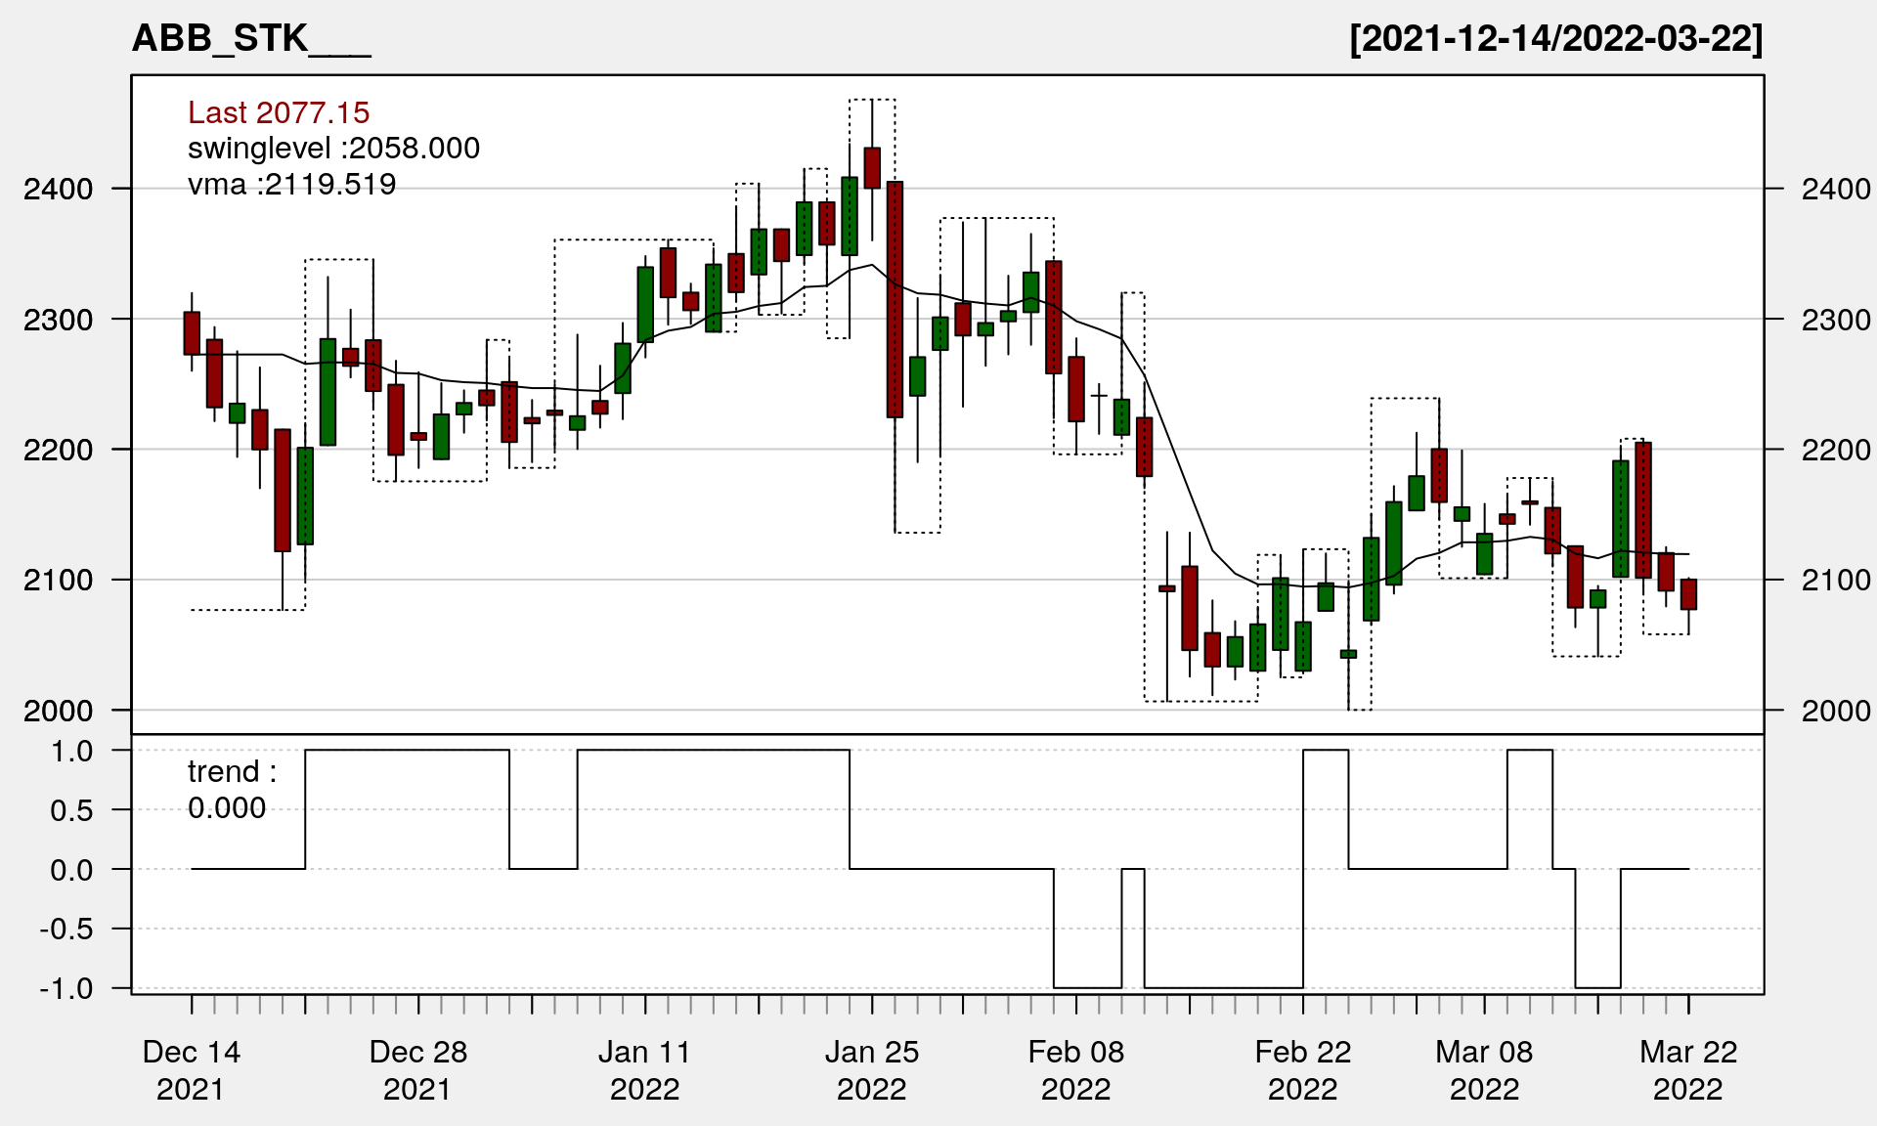
Task: Click the Last 2077.15 price label
Action: (279, 113)
